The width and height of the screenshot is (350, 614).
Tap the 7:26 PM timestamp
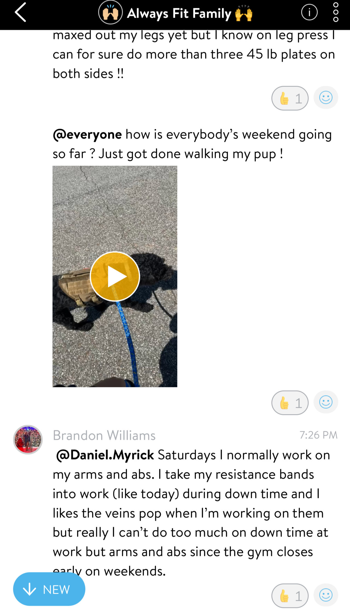pos(319,435)
